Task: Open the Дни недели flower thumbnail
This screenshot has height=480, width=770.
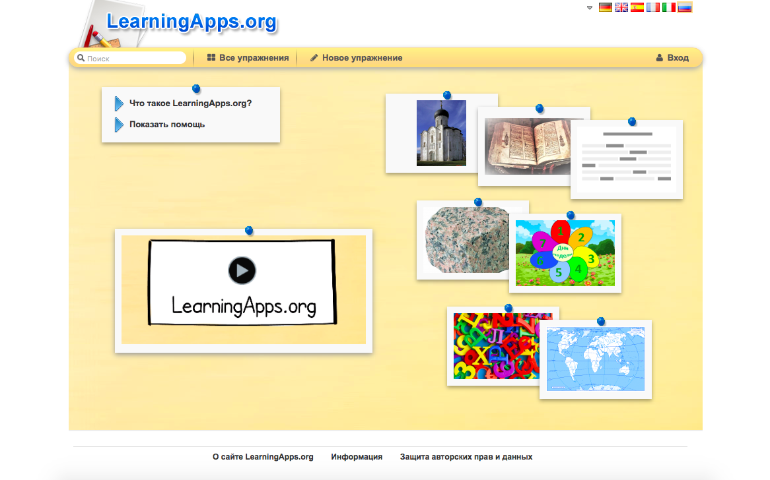Action: 565,253
